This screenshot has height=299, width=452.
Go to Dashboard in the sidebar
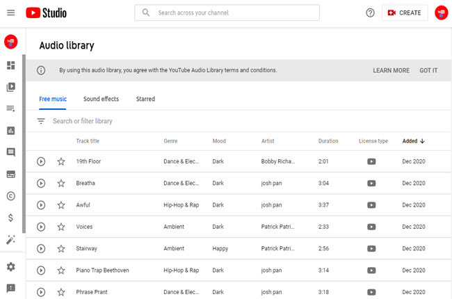(x=11, y=65)
